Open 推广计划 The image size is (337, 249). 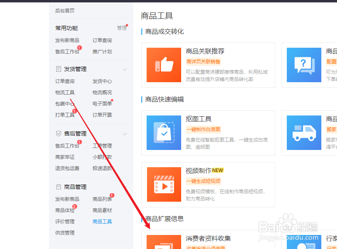(102, 51)
